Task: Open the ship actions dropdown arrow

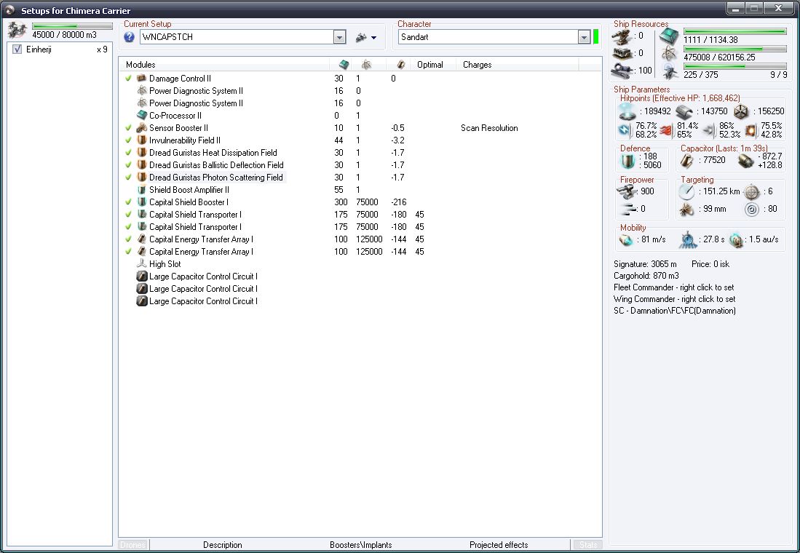Action: tap(374, 38)
